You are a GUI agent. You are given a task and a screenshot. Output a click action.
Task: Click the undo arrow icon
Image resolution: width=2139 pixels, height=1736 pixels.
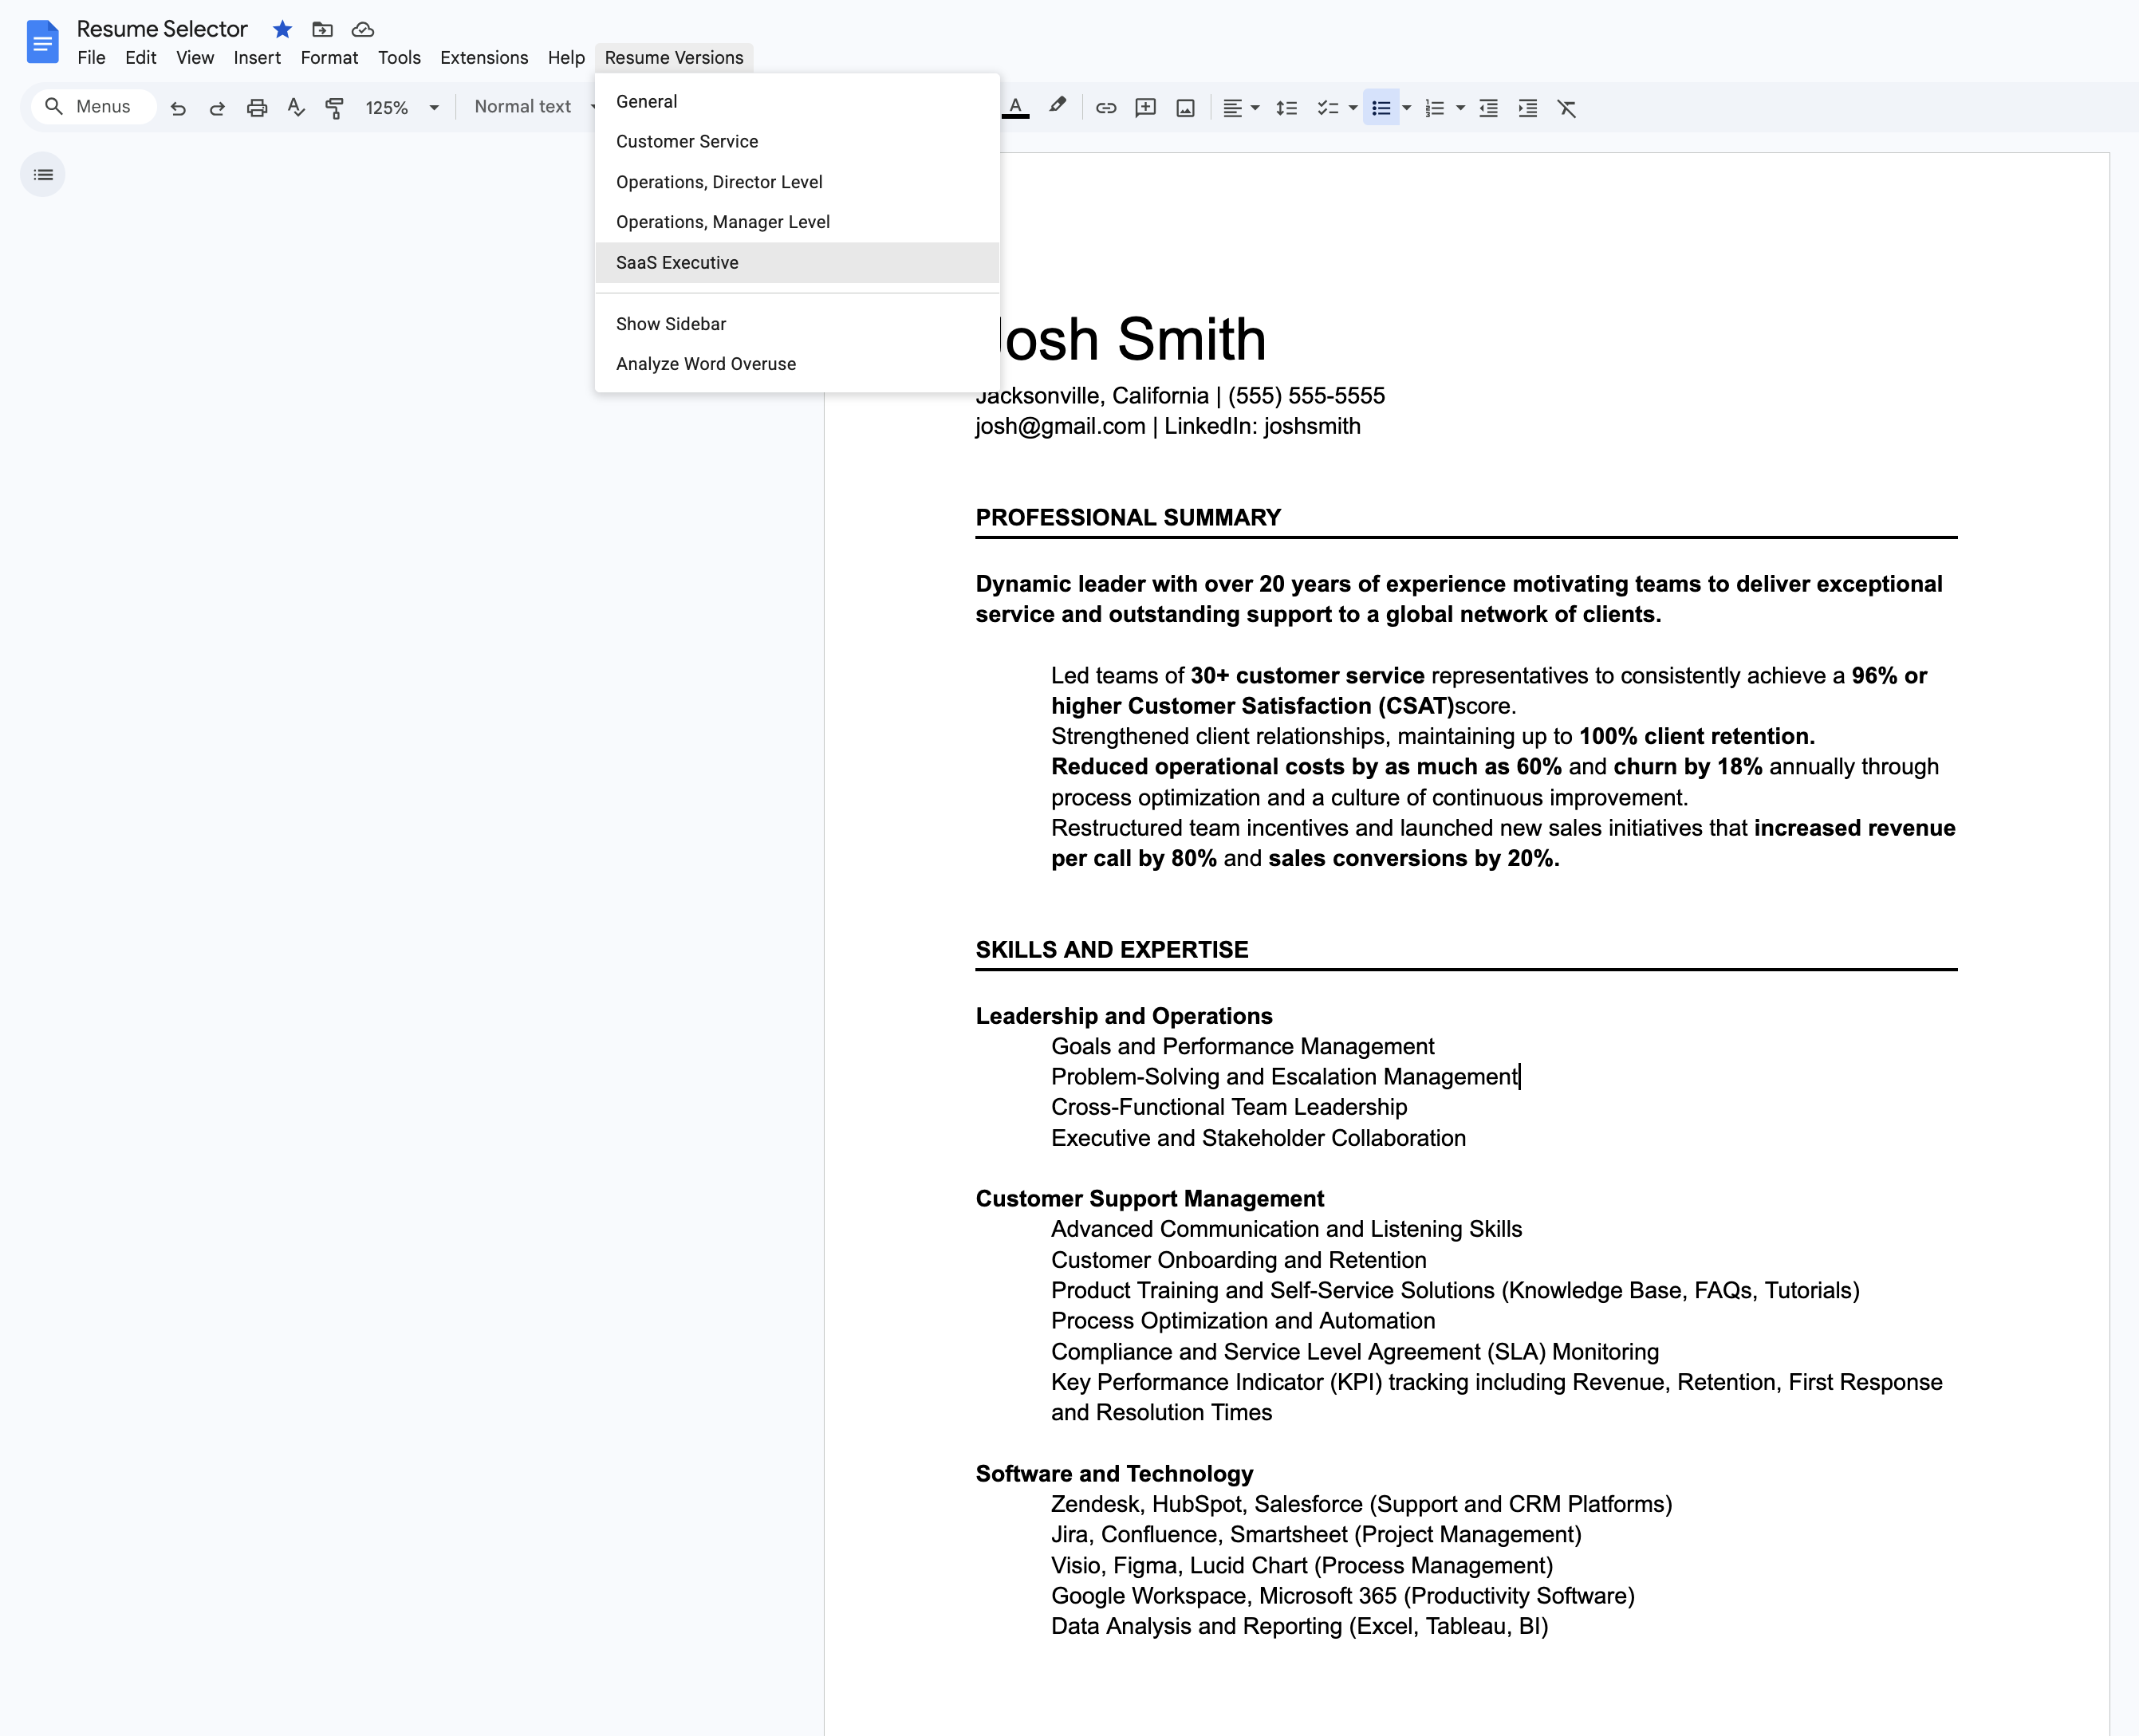click(x=178, y=108)
